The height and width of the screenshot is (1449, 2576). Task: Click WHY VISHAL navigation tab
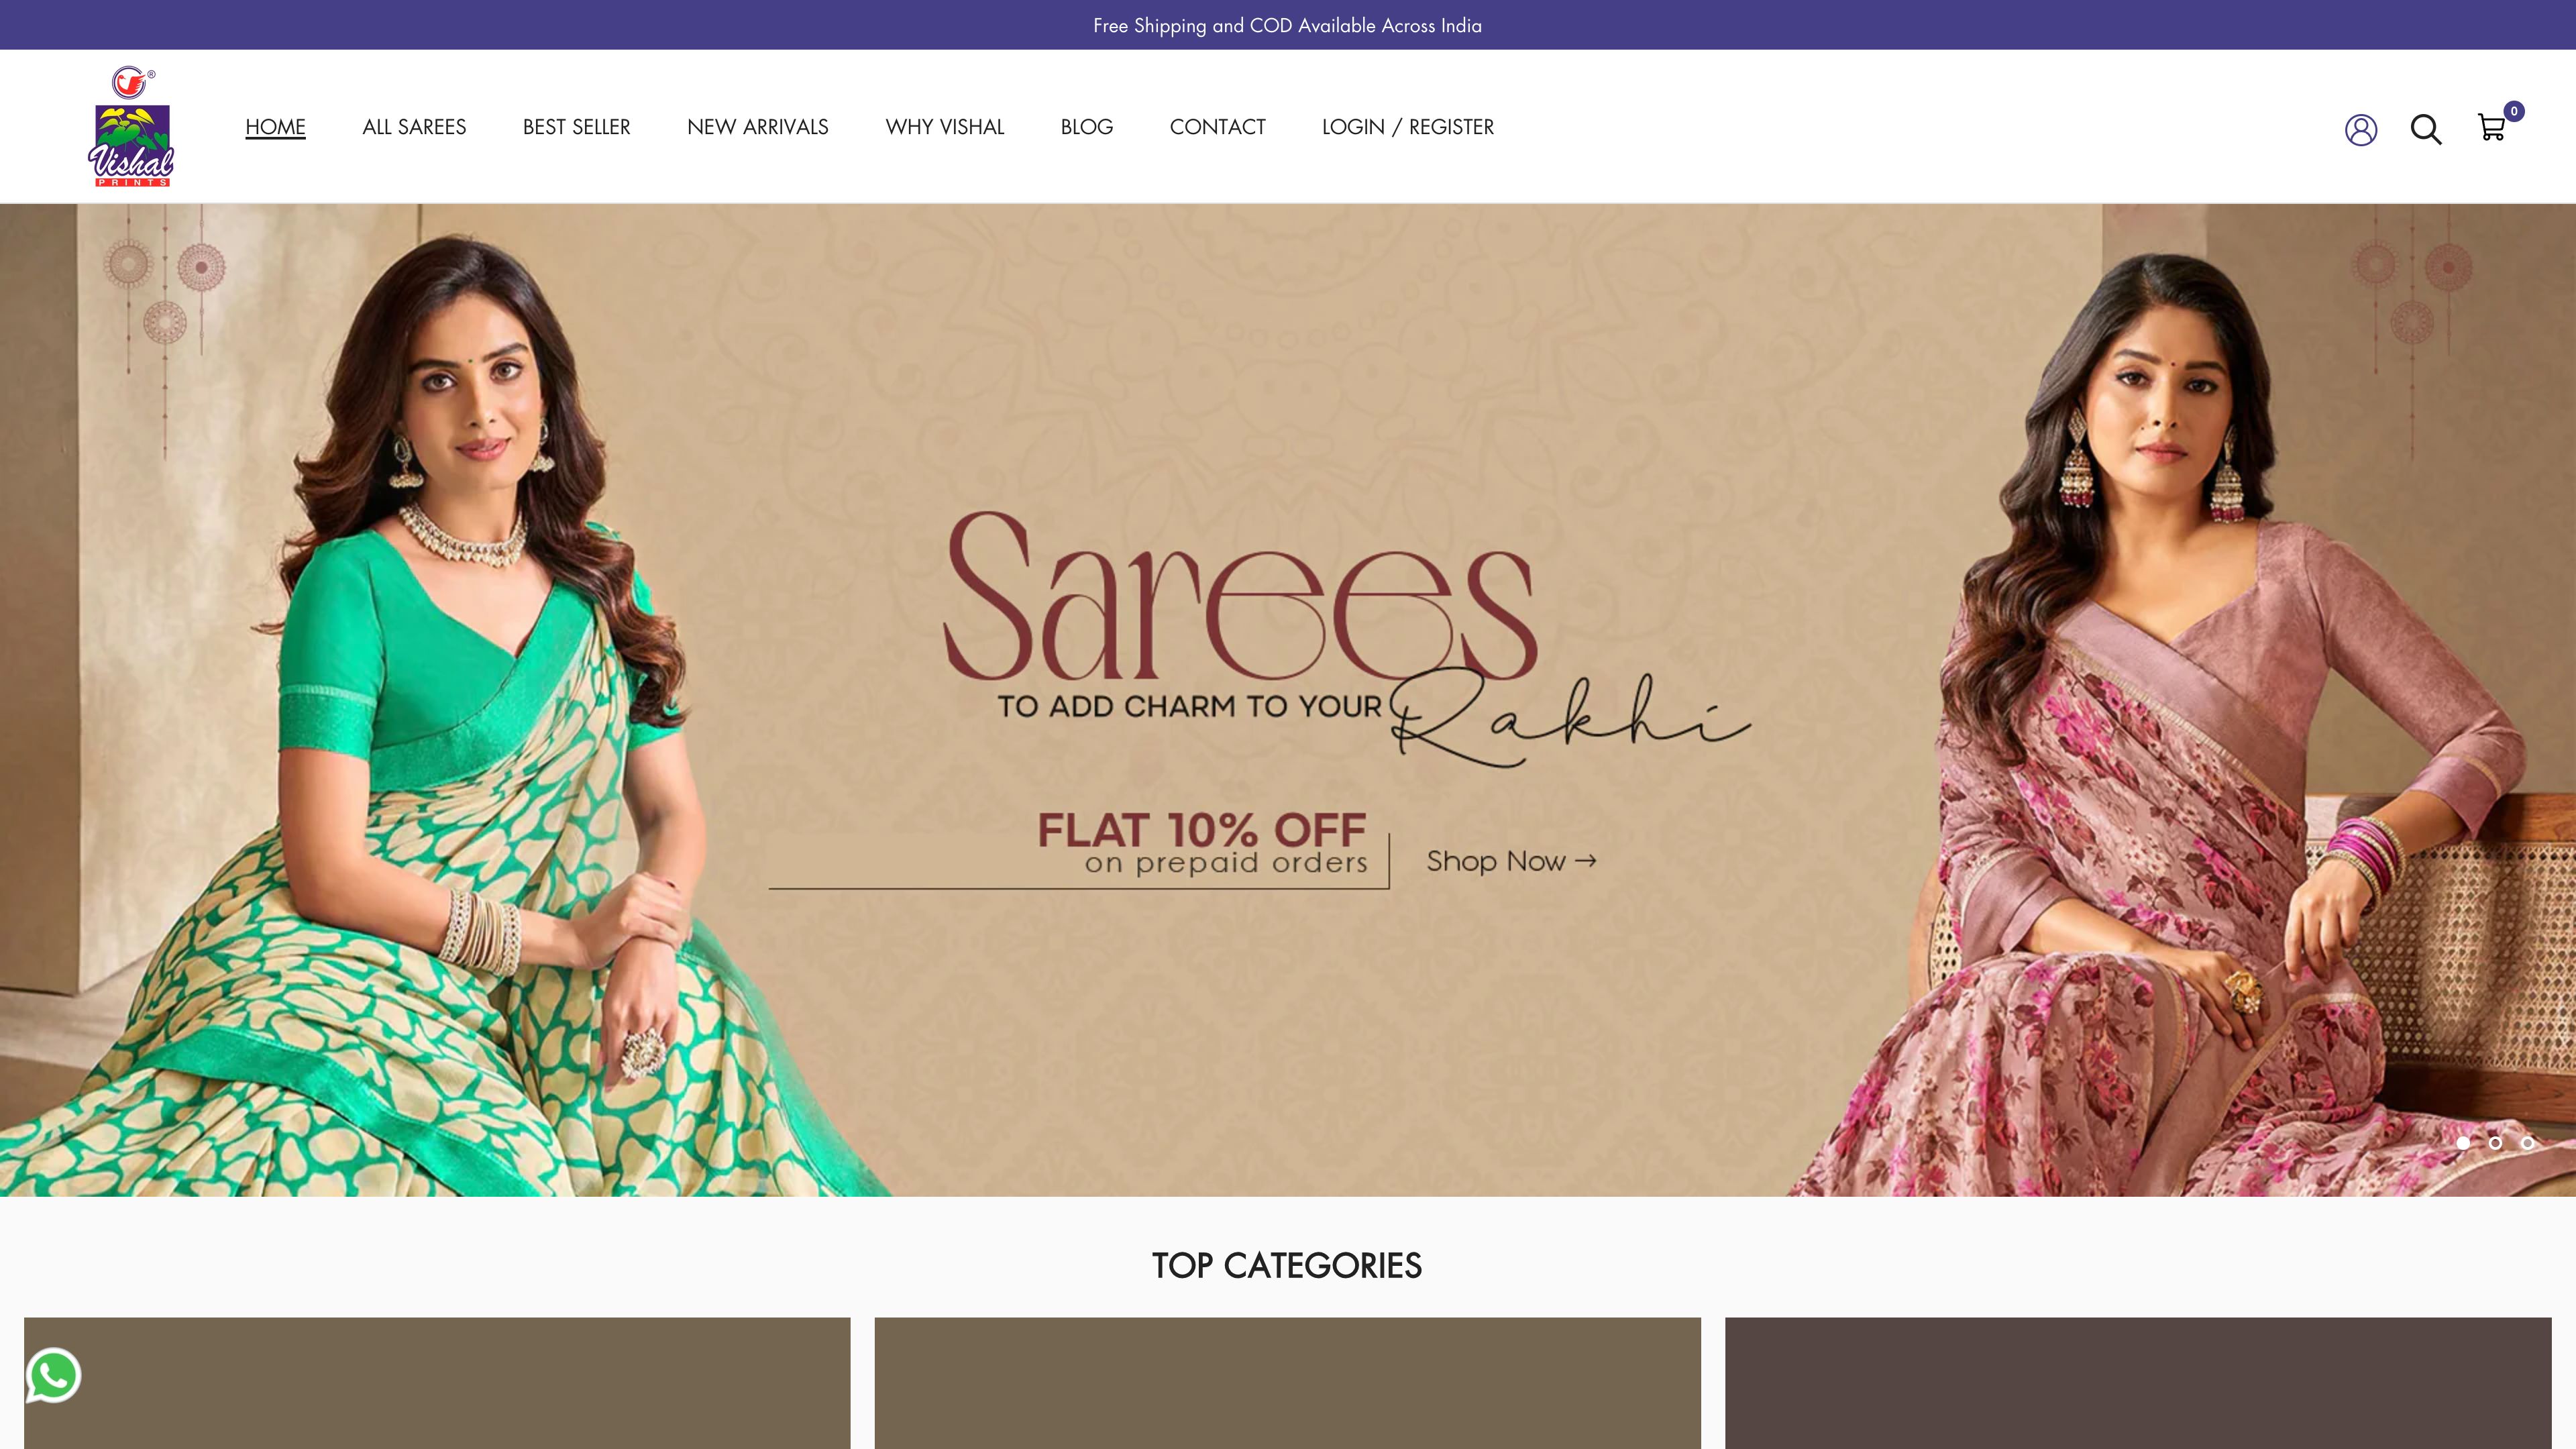(x=945, y=125)
